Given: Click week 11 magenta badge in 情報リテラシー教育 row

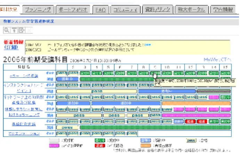Looking at the screenshot, I should point(179,109).
